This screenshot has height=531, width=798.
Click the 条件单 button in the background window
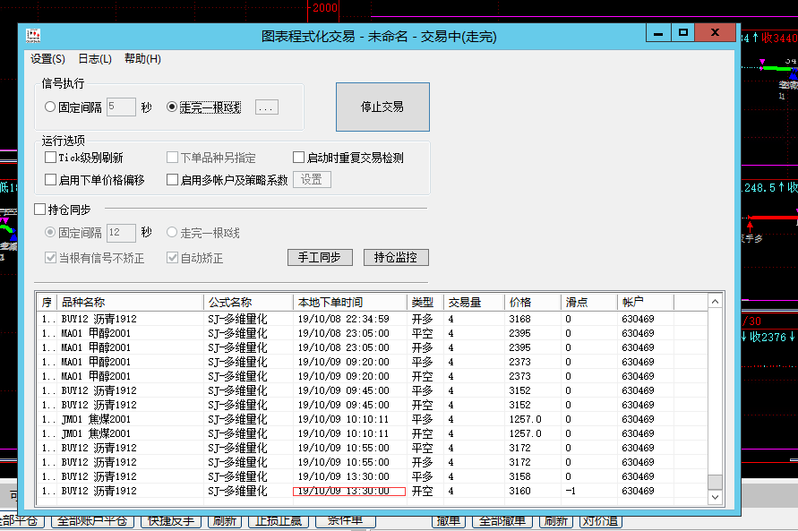pyautogui.click(x=346, y=522)
